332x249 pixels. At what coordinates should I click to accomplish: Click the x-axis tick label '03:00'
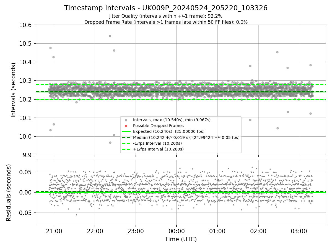pyautogui.click(x=299, y=231)
